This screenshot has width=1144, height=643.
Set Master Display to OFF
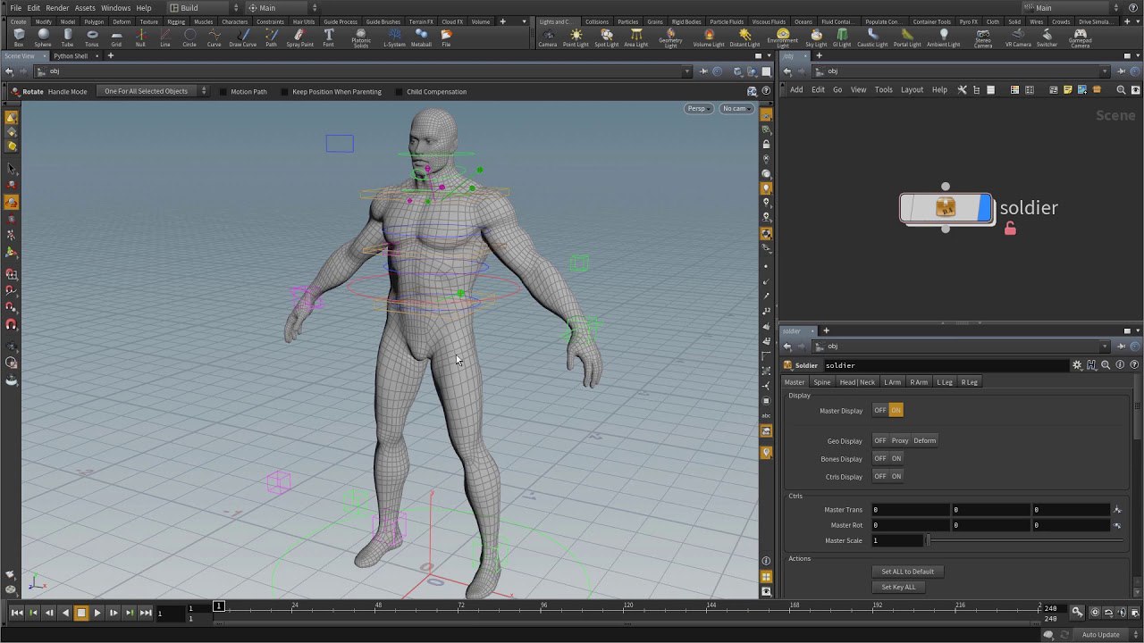point(880,410)
